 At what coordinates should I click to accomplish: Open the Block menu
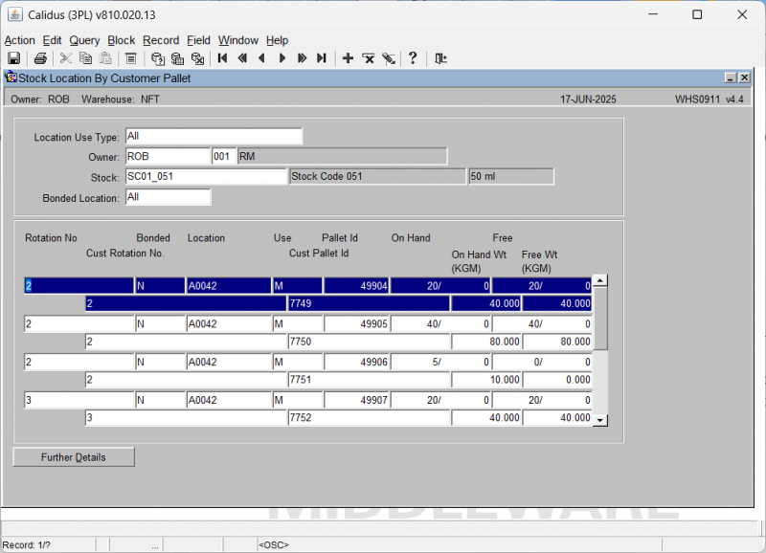click(x=122, y=40)
